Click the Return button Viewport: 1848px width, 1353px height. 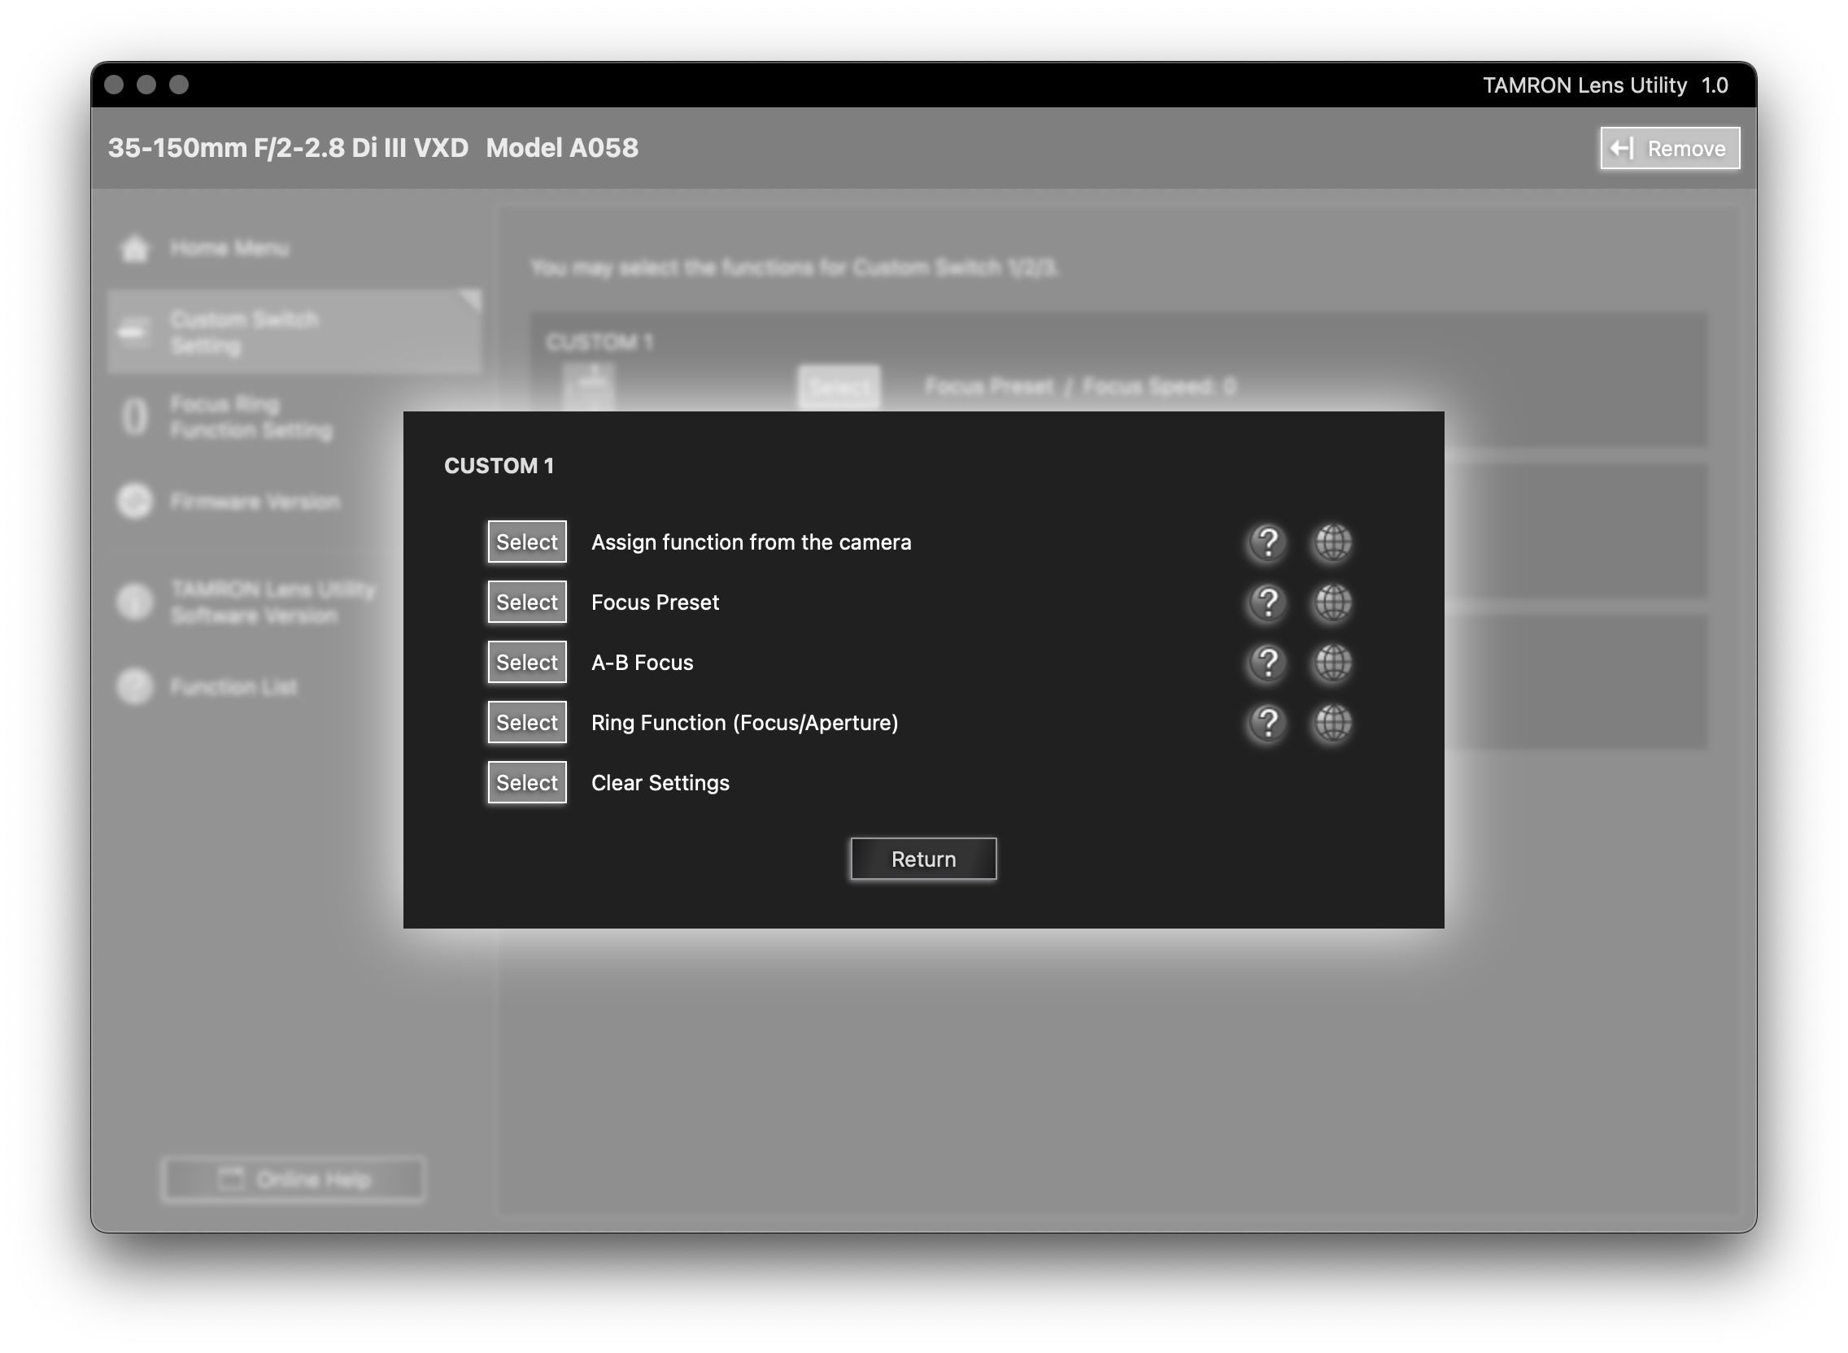pos(923,859)
